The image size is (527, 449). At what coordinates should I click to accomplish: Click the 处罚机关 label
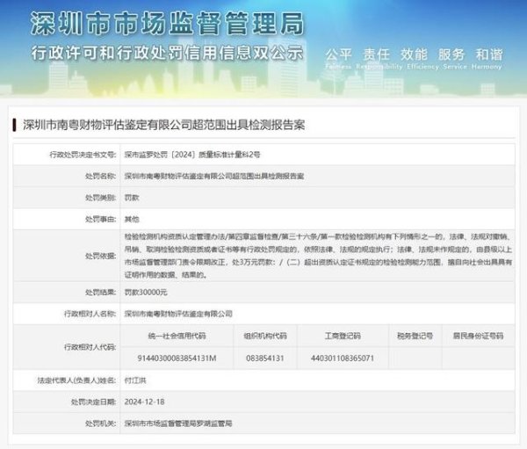tap(100, 424)
